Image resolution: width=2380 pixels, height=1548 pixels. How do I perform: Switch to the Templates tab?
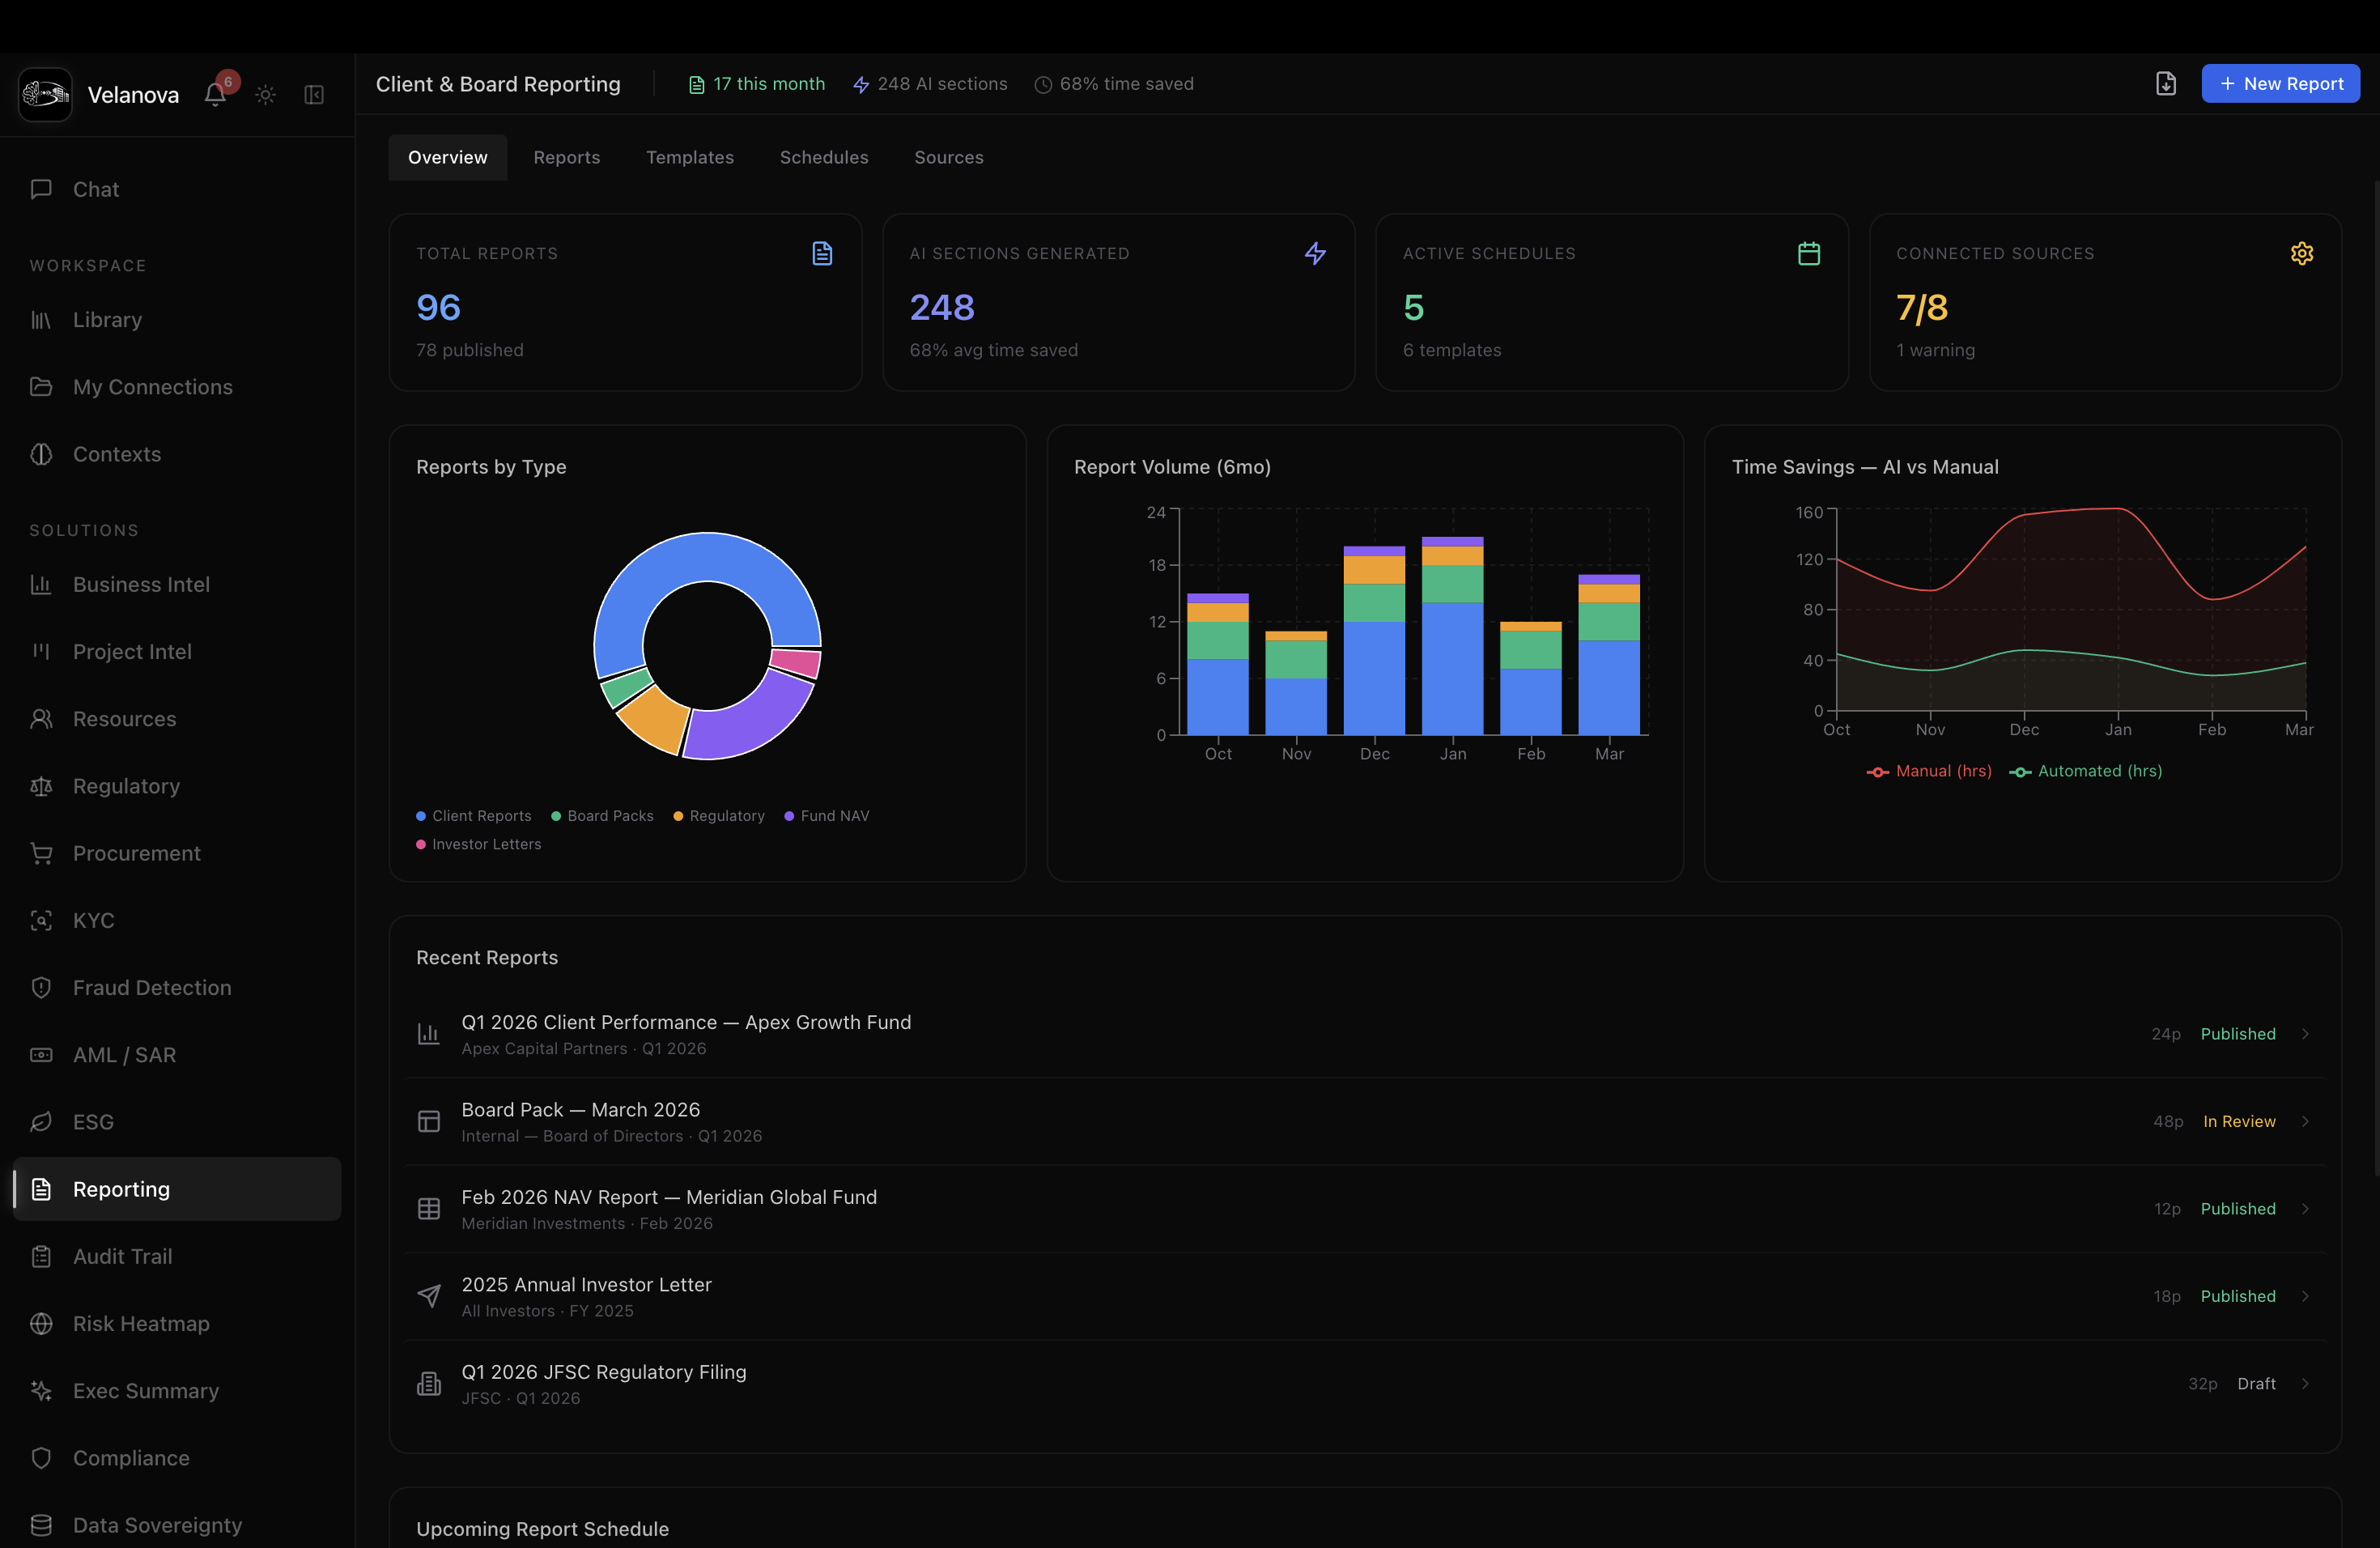pos(690,157)
